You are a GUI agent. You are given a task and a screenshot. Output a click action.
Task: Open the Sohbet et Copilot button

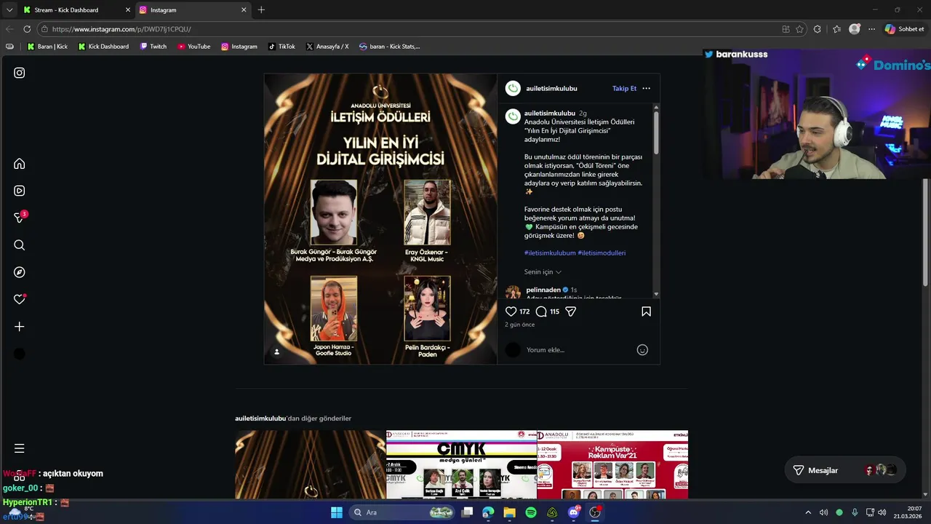click(904, 29)
